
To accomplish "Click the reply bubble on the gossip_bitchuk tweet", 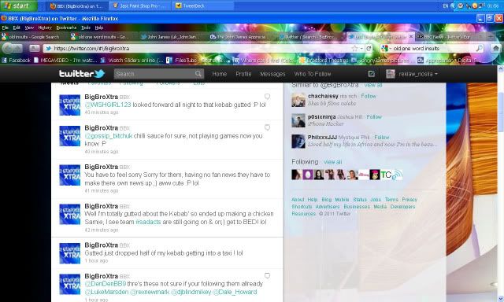I will click(267, 127).
